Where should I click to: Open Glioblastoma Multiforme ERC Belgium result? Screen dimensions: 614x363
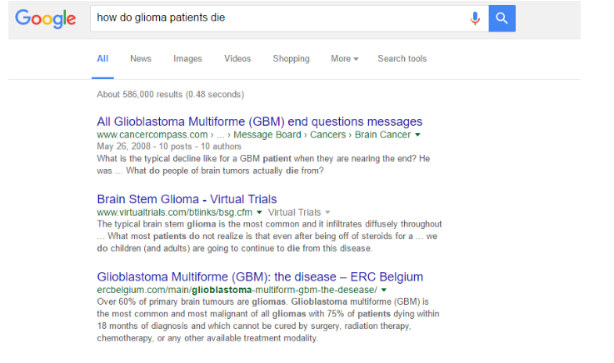pos(260,276)
